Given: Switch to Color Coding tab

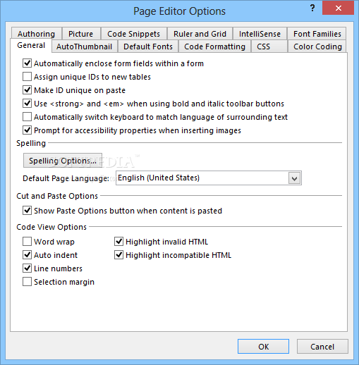Looking at the screenshot, I should click(317, 47).
